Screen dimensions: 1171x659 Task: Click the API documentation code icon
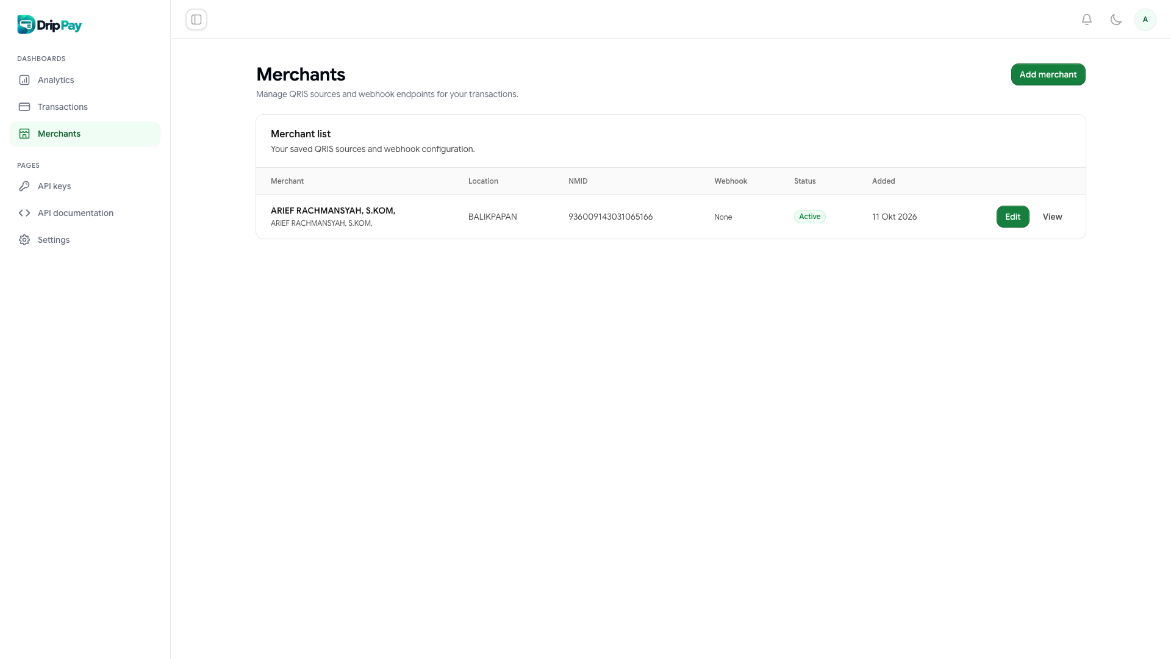coord(24,213)
